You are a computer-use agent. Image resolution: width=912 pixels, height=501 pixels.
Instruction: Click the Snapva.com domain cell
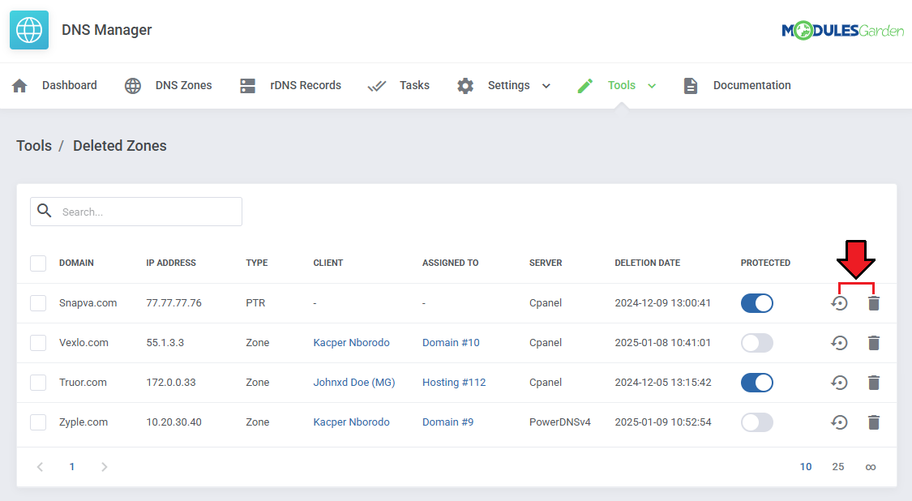pyautogui.click(x=88, y=303)
